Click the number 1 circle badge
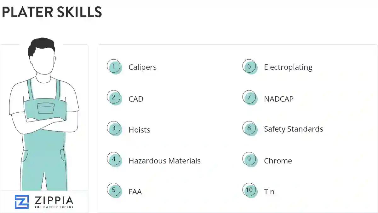 tap(114, 66)
